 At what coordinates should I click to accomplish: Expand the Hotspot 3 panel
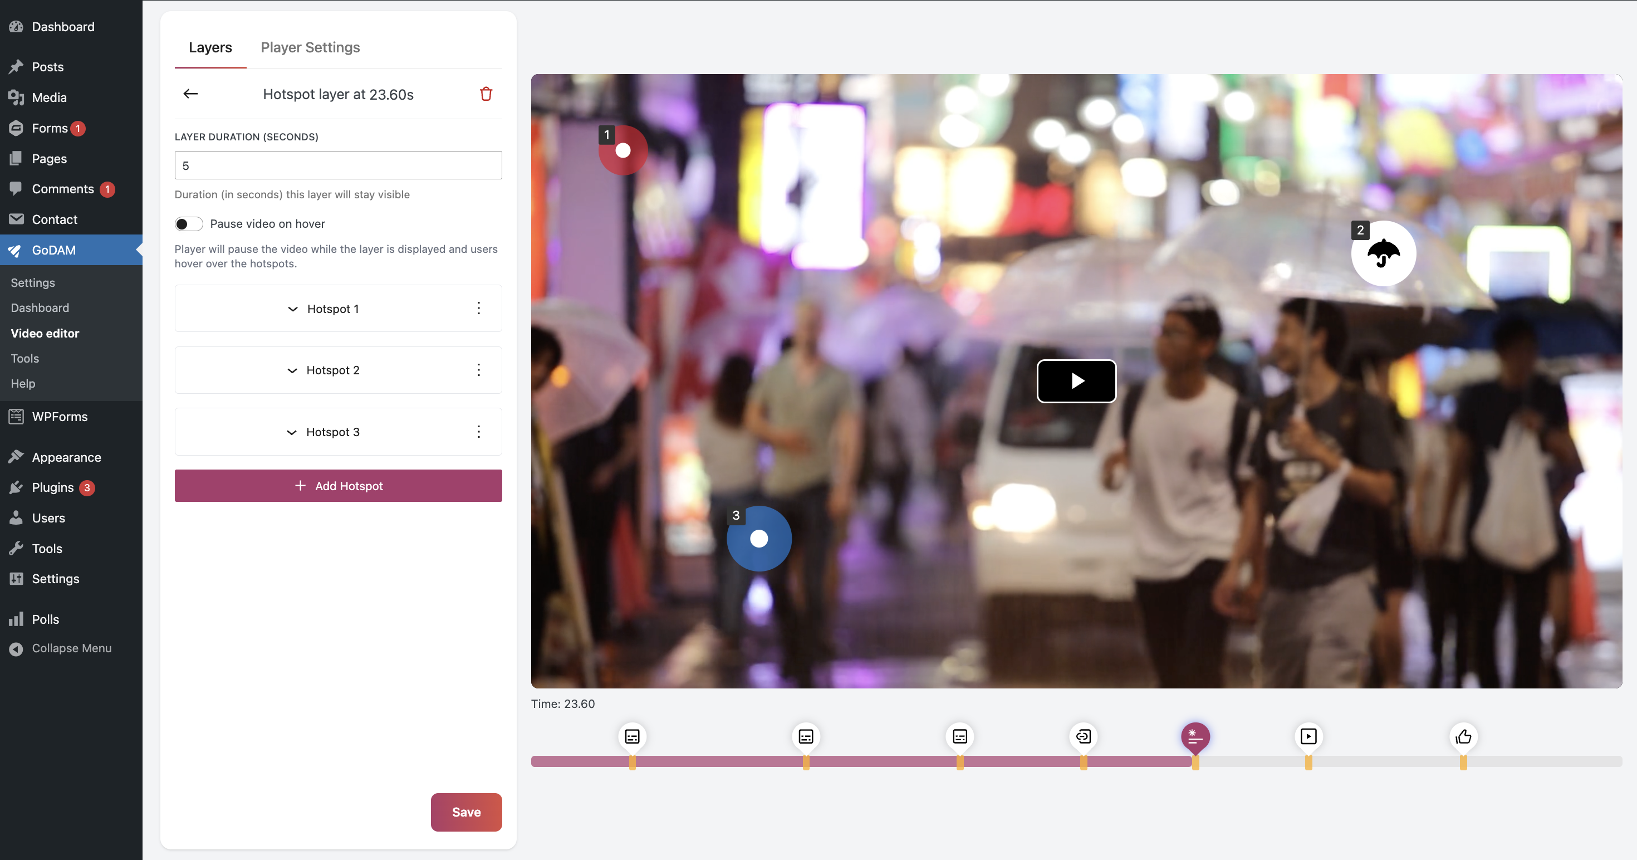[324, 432]
